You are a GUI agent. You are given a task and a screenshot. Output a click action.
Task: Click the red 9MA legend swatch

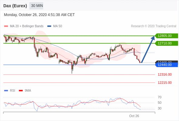tap(21, 91)
